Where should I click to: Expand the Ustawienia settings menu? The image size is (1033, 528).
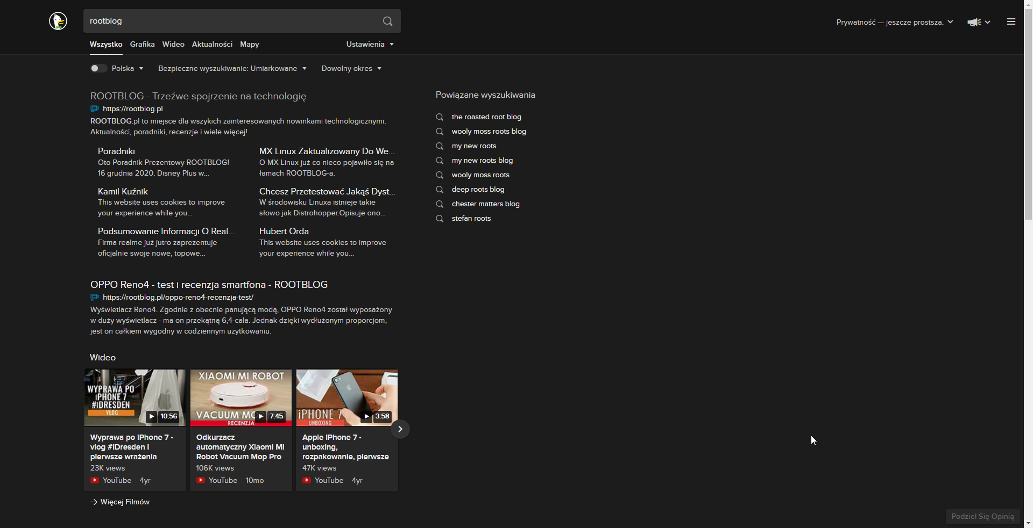(x=370, y=44)
